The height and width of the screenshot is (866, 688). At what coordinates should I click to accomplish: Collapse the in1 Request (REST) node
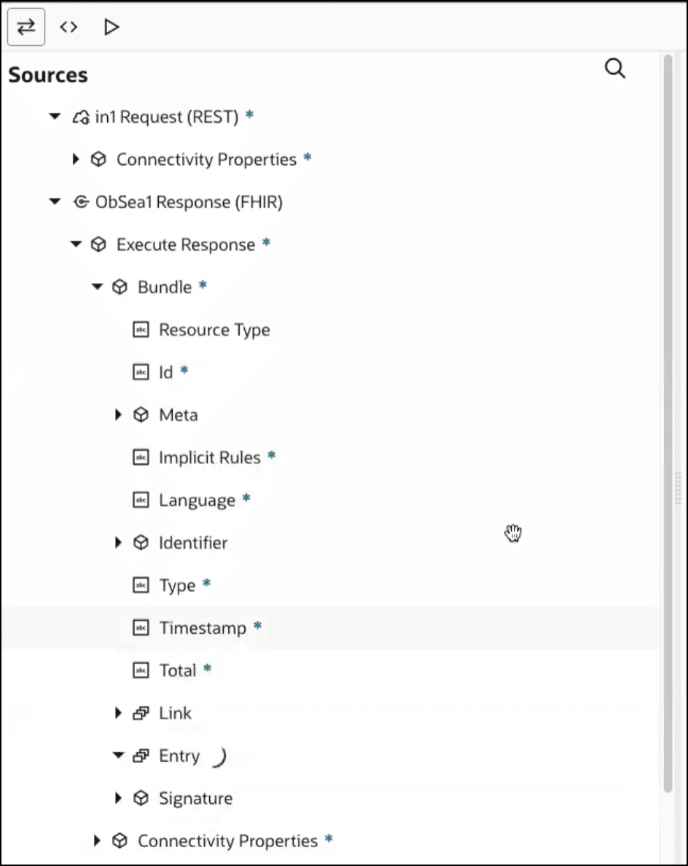tap(55, 116)
